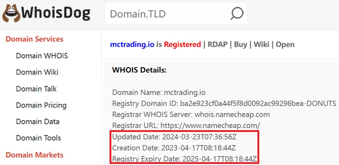This screenshot has height=165, width=339.
Task: Select the Registrar WHOIS Server line
Action: 191,115
